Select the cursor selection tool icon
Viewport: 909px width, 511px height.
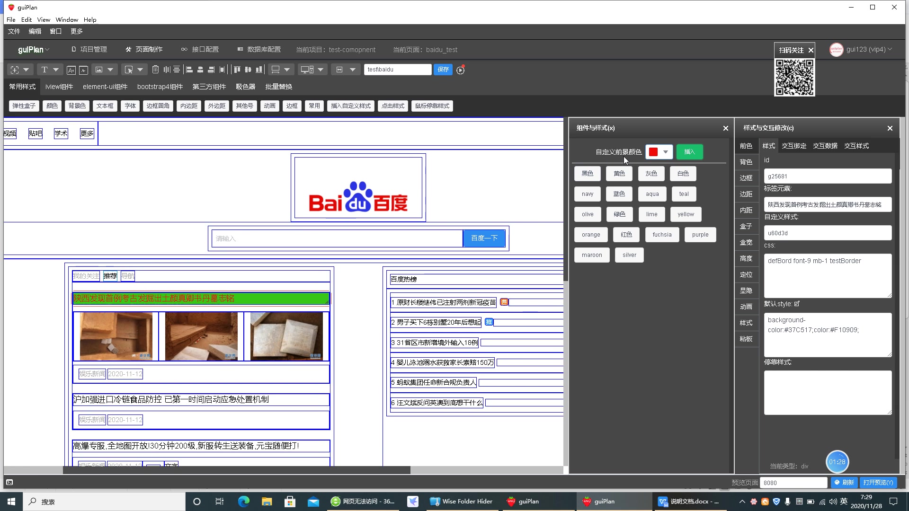128,70
